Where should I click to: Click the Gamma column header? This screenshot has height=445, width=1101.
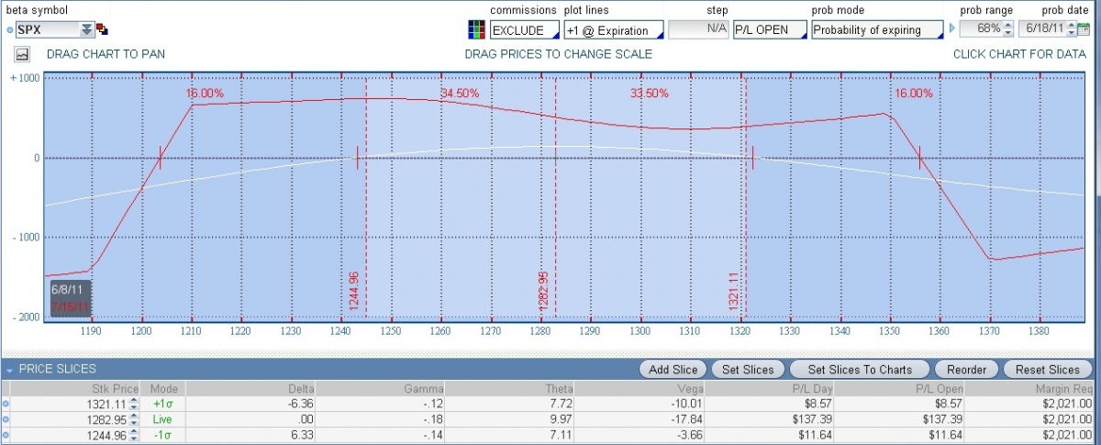click(x=424, y=389)
